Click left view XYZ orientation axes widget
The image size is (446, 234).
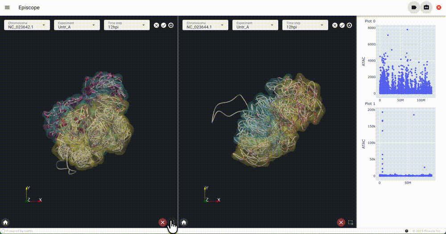pos(33,194)
